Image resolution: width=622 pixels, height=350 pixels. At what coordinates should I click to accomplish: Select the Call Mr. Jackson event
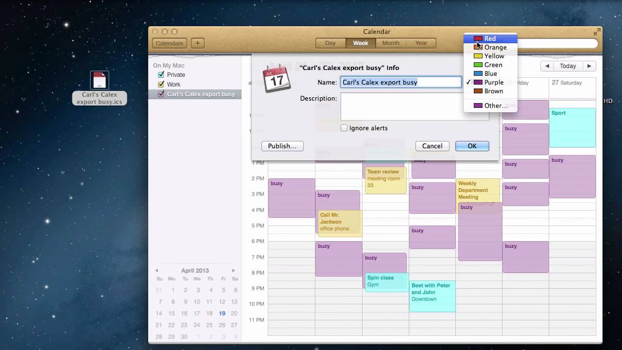[340, 224]
